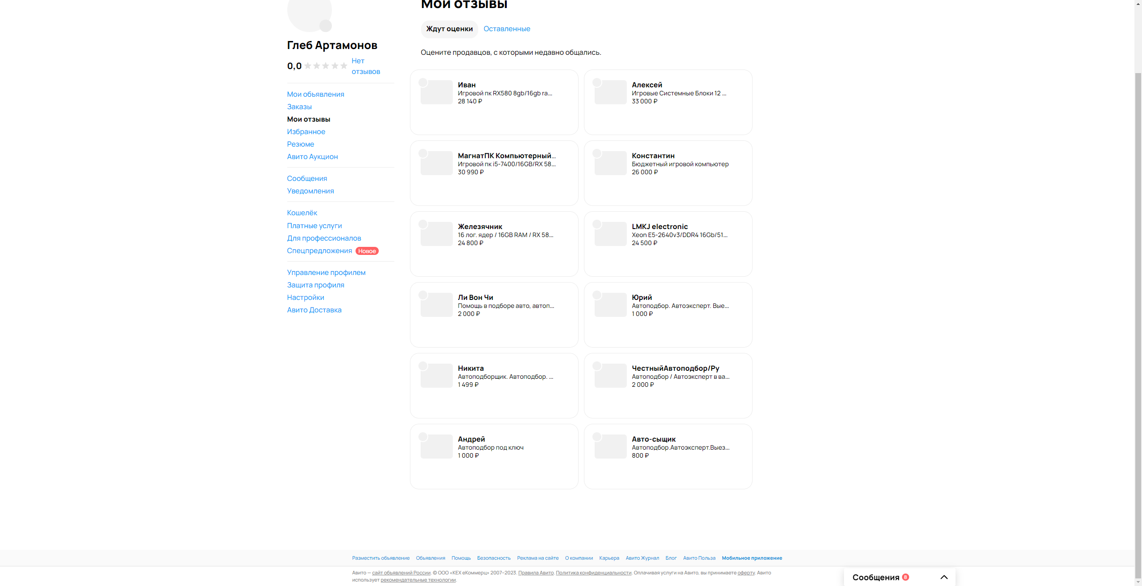Click Управление профилем link
1142x586 pixels.
coord(326,273)
